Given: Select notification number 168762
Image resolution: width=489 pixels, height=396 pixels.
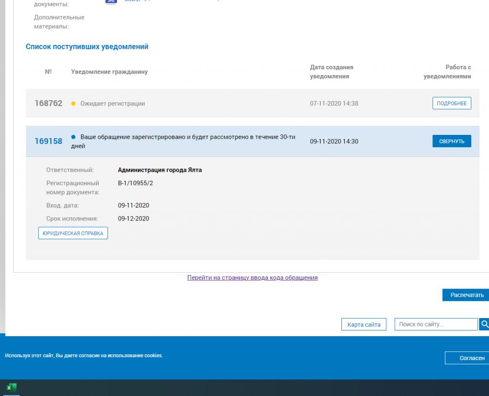Looking at the screenshot, I should coord(48,103).
